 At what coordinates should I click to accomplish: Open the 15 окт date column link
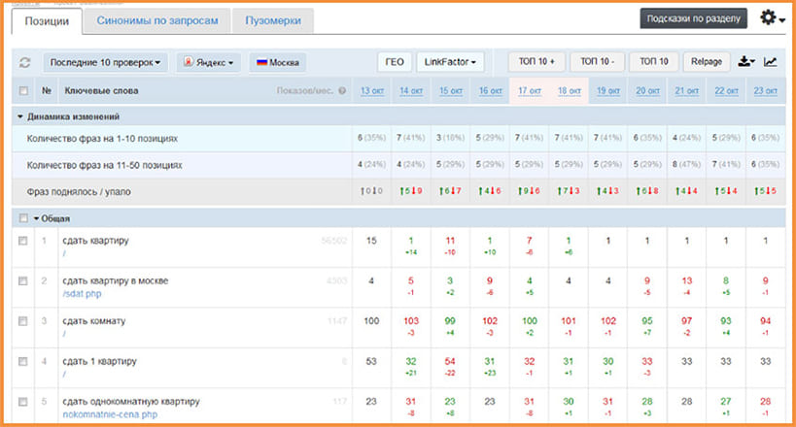pyautogui.click(x=451, y=91)
